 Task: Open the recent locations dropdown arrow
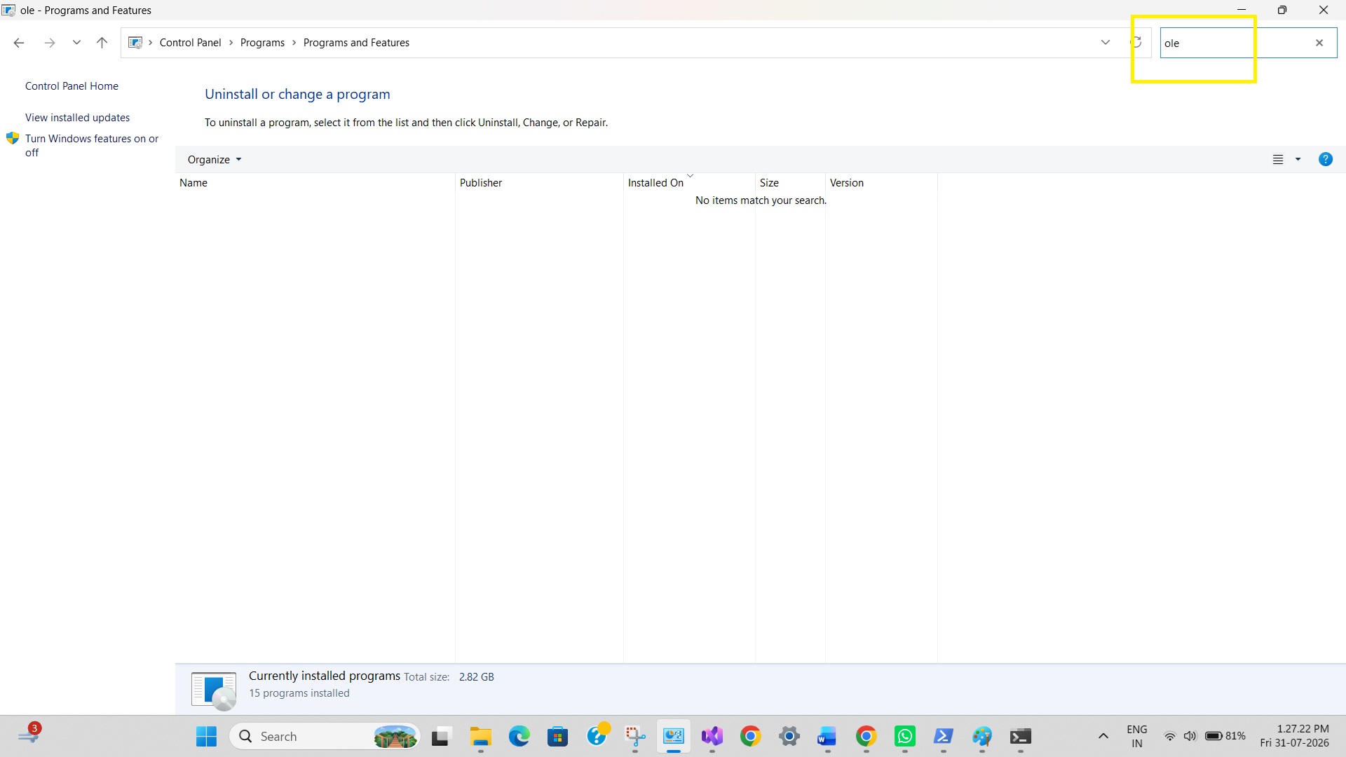76,43
